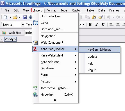The height and width of the screenshot is (111, 125).
Task: Select the Format Painter brush icon
Action: coord(101,17)
